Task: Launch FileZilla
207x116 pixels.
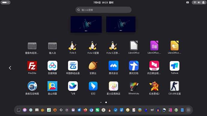Action: click(x=32, y=68)
